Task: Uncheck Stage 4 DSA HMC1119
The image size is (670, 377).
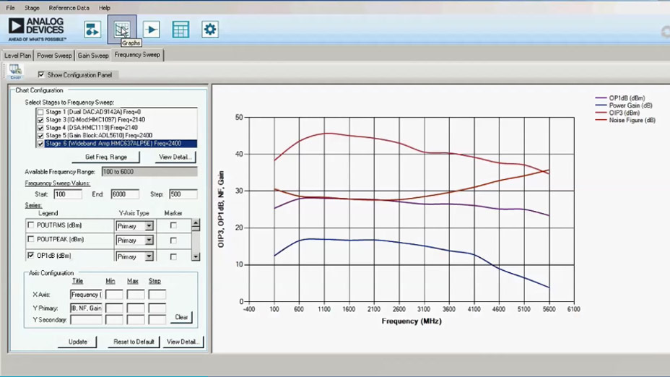Action: tap(40, 128)
